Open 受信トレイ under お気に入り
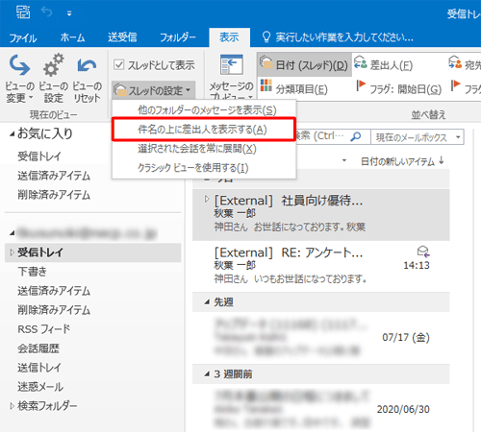The image size is (481, 432). [39, 156]
